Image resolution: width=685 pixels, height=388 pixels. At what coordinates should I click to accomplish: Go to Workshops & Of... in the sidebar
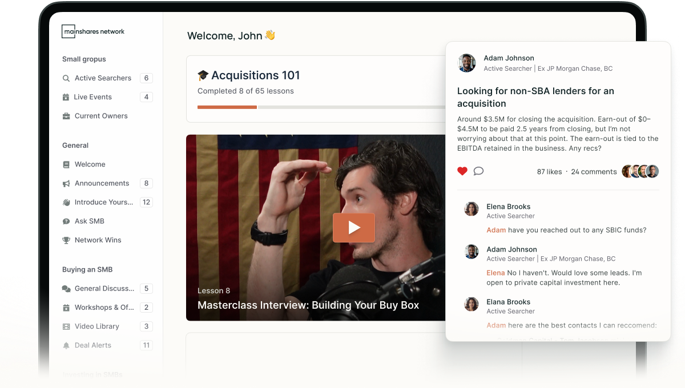pyautogui.click(x=104, y=308)
